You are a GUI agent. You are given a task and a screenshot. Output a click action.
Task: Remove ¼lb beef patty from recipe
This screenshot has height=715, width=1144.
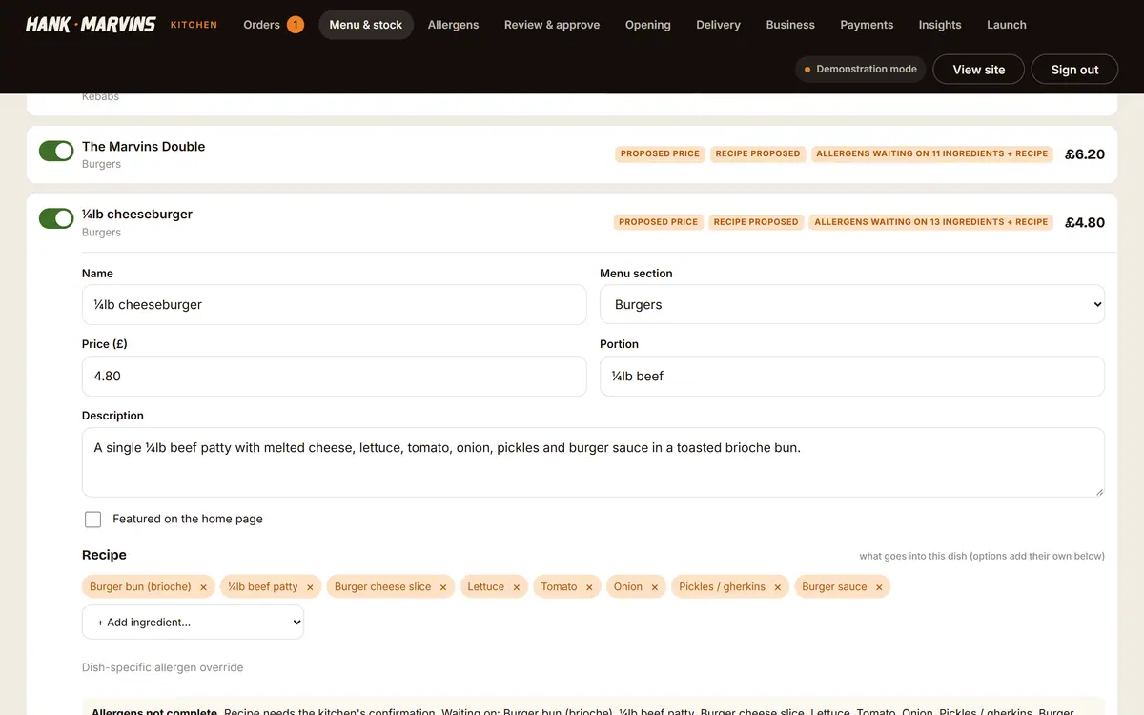310,587
